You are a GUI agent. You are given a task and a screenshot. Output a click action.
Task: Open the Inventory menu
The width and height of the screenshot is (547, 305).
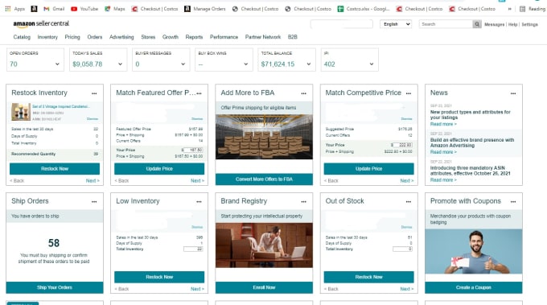[x=47, y=37]
